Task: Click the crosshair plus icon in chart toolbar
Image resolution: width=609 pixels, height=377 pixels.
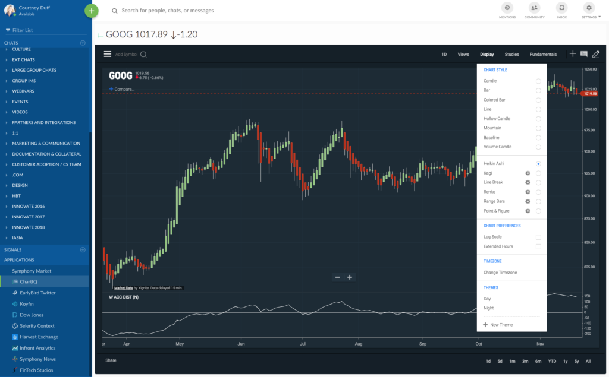Action: pos(573,54)
